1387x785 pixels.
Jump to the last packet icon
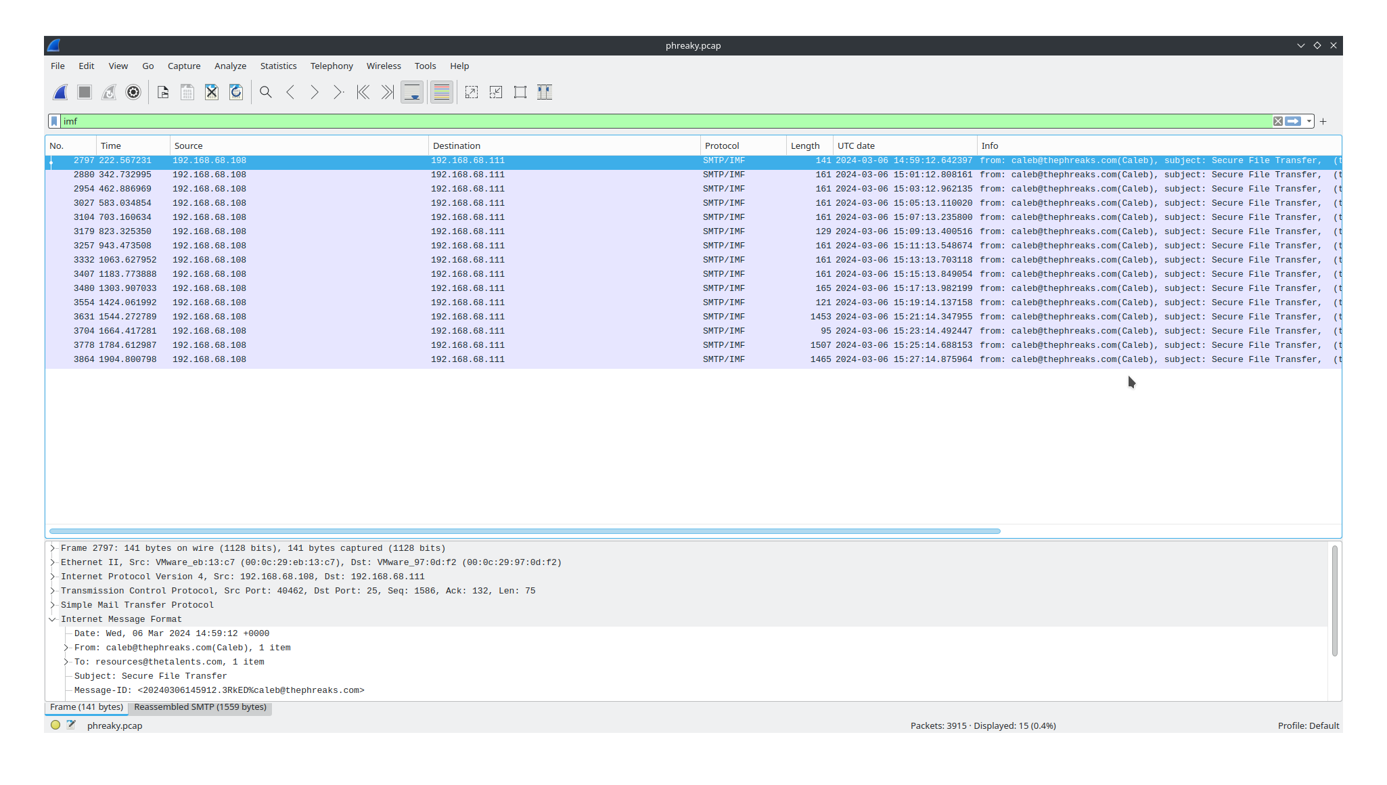(x=388, y=93)
